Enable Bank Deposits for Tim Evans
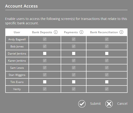Screen dimensions: 133x113 tap(45, 82)
